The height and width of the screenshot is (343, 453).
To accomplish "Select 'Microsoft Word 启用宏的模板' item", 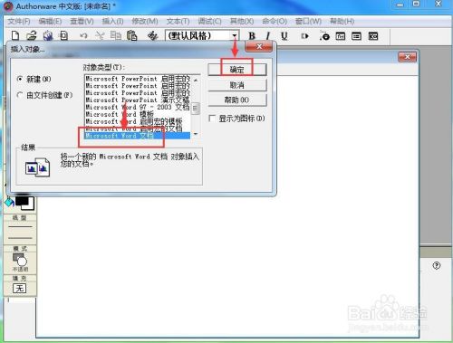I will 138,121.
